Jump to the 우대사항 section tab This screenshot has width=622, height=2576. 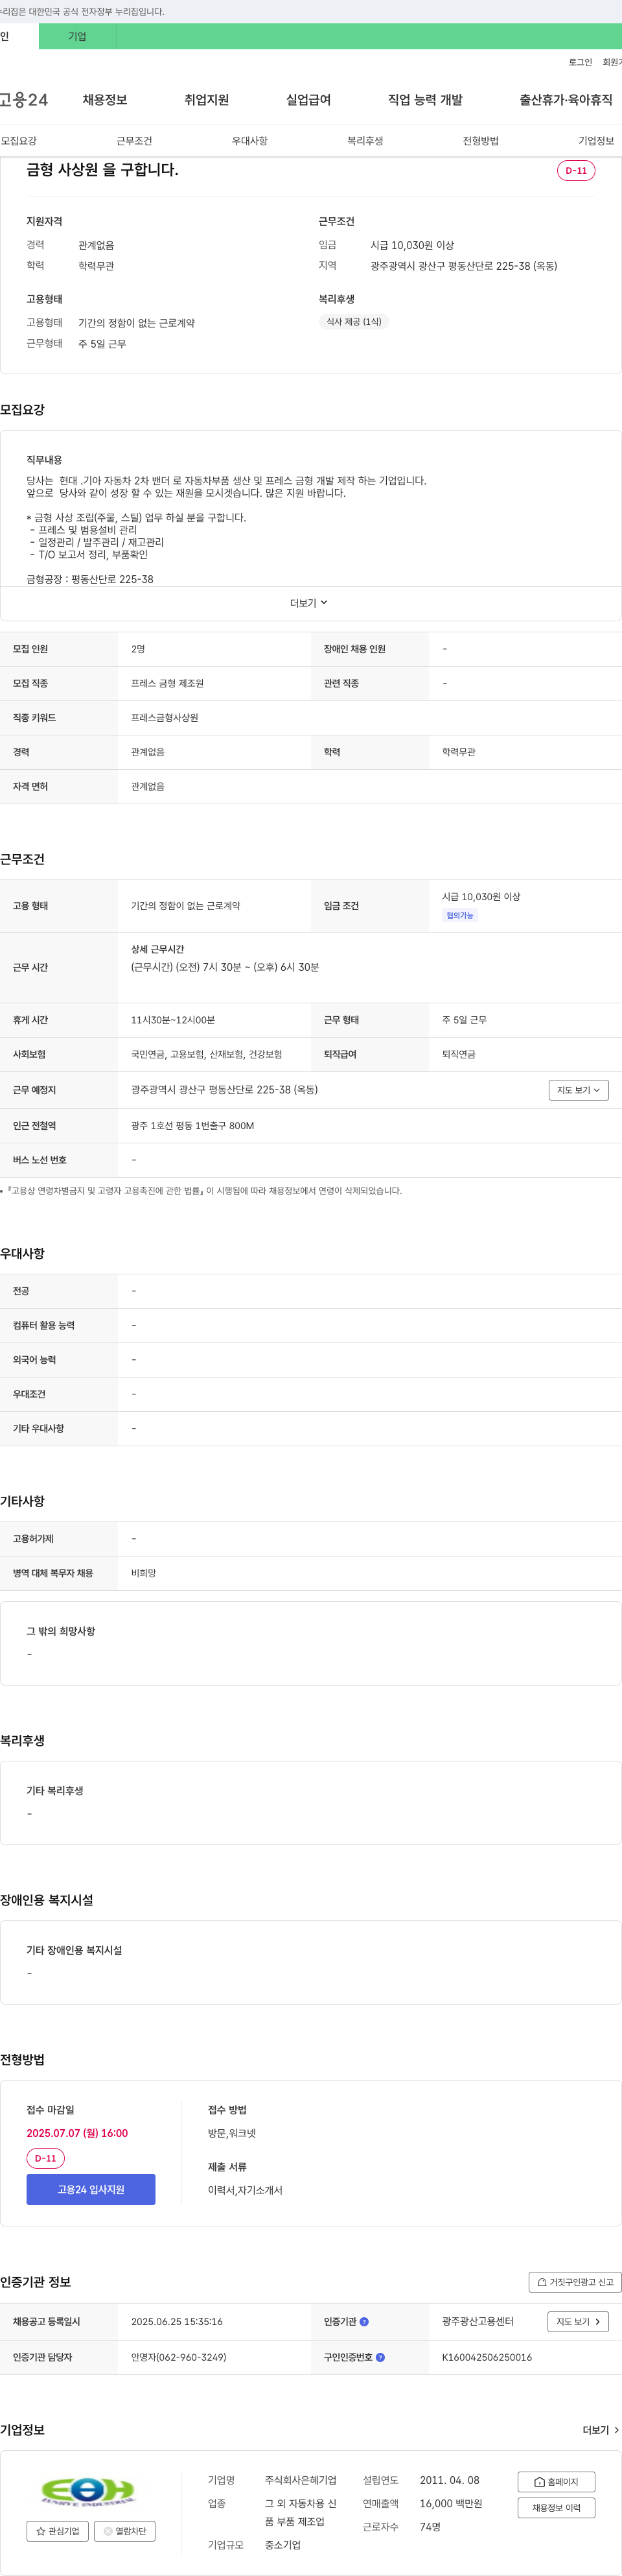[249, 141]
